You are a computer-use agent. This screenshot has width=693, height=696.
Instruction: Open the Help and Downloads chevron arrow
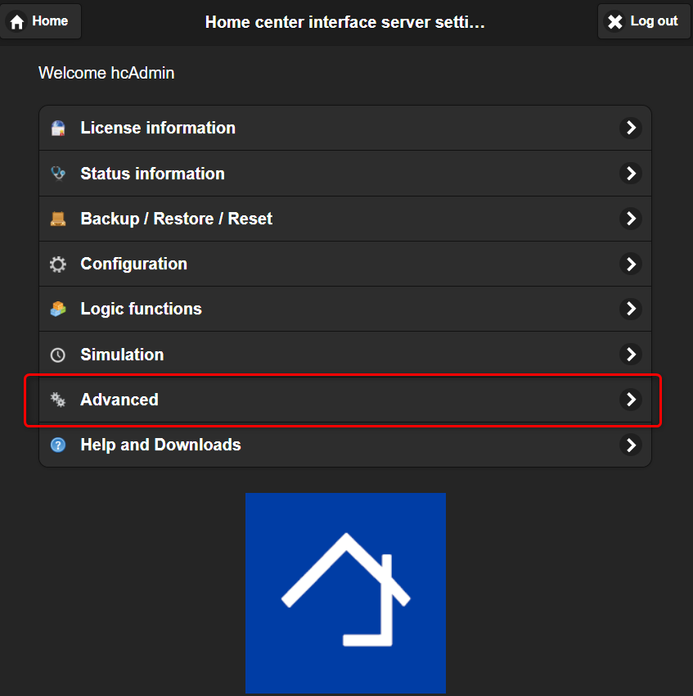pos(631,445)
